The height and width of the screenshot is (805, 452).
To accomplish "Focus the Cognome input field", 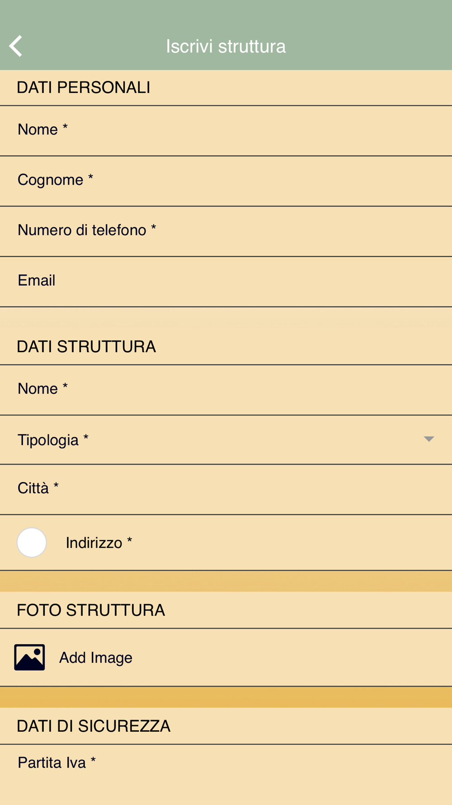I will pos(226,181).
